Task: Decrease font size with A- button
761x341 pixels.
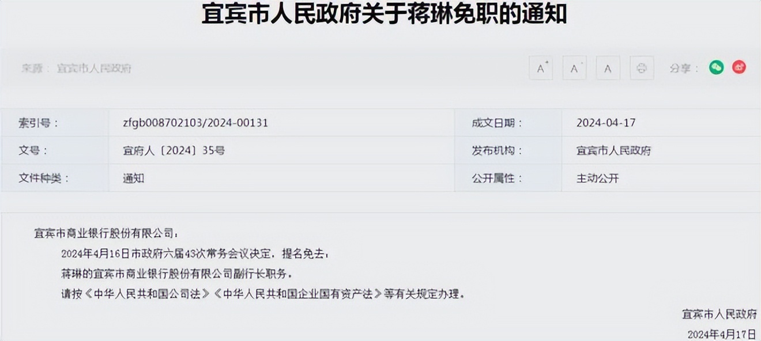Action: [574, 69]
